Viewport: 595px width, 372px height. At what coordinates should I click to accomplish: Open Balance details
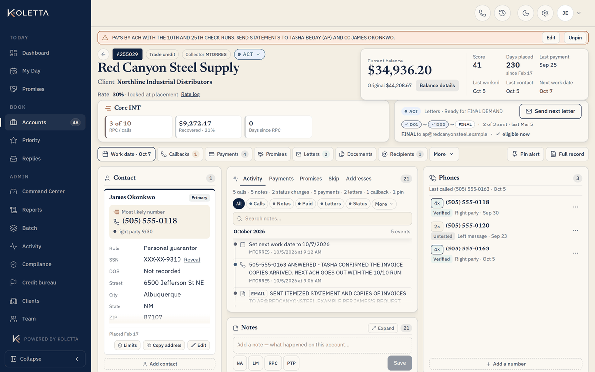point(437,85)
